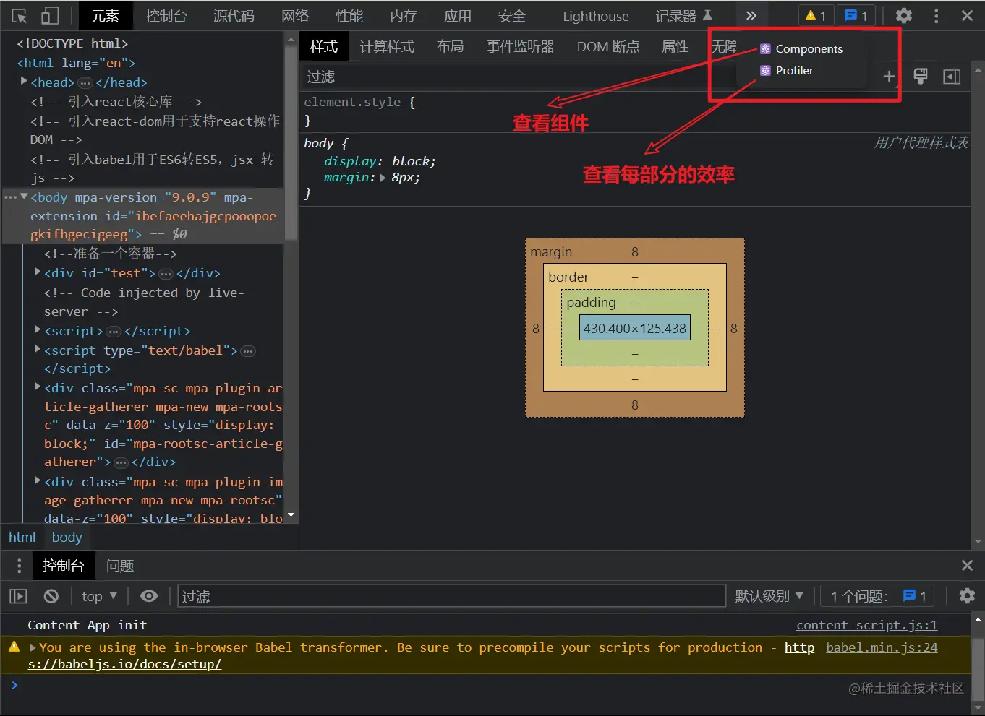The width and height of the screenshot is (985, 716).
Task: Open the more tabs double-chevron menu
Action: [751, 16]
